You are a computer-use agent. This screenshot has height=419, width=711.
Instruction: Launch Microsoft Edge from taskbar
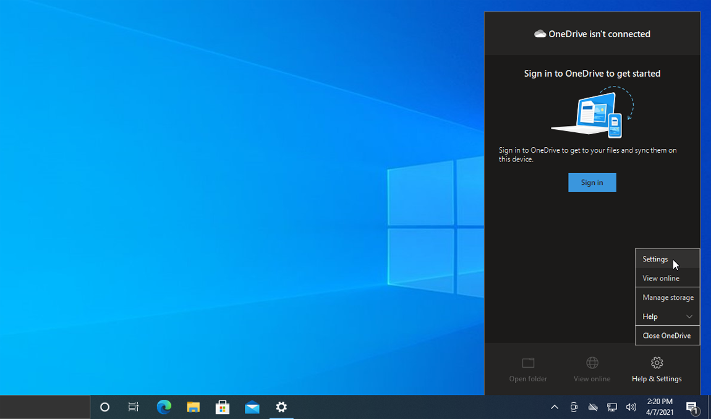click(x=164, y=407)
